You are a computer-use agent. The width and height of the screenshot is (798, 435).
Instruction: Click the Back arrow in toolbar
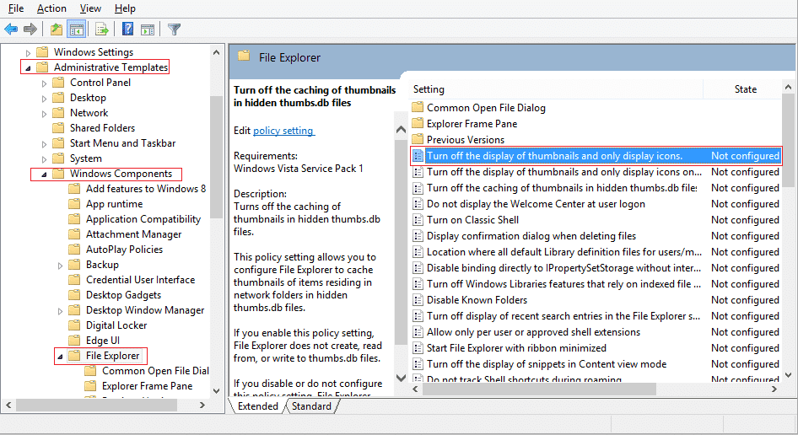[11, 30]
